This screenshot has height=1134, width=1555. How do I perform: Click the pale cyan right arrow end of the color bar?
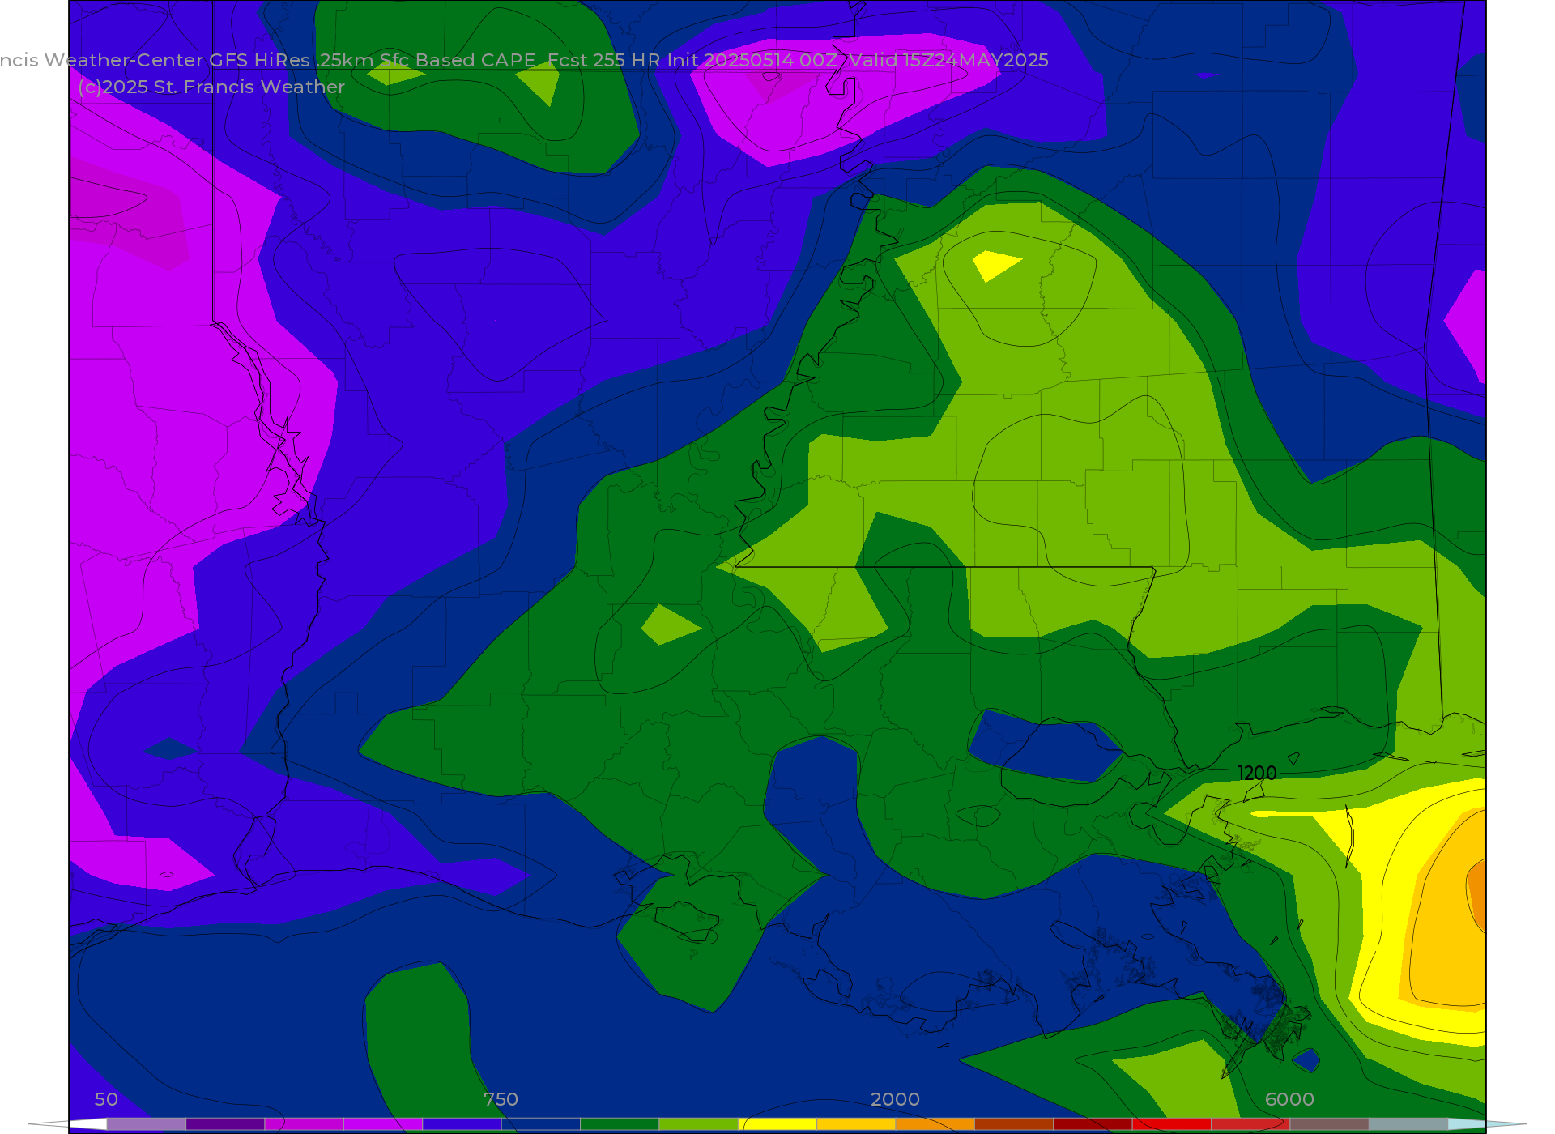[1487, 1124]
